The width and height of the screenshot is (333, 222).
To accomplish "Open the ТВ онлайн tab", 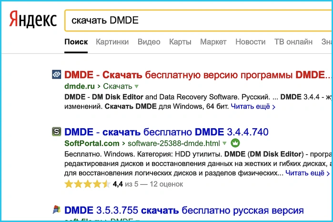I will click(x=293, y=42).
